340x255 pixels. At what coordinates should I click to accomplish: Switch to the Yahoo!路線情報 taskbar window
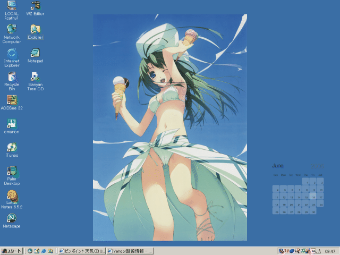click(130, 251)
